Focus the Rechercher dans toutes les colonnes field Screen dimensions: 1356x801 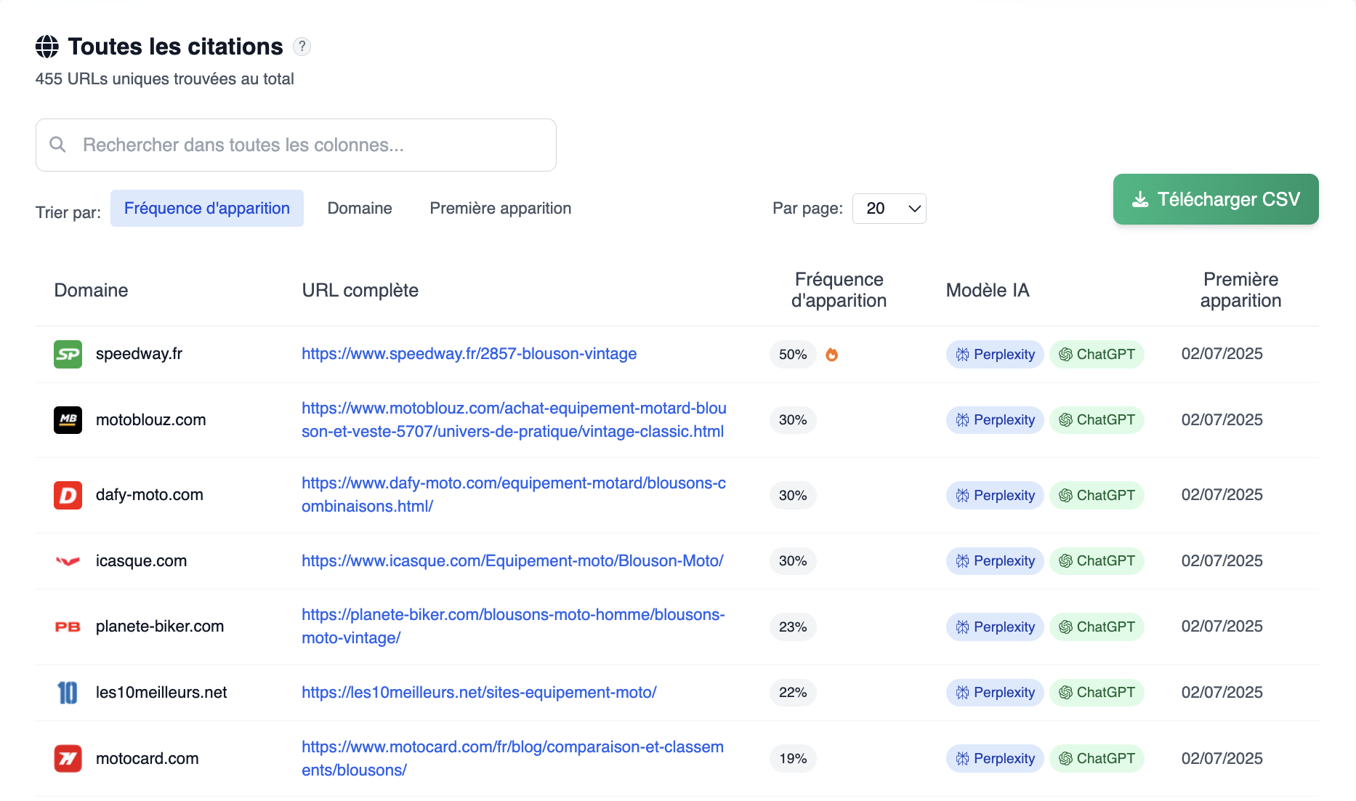[296, 145]
